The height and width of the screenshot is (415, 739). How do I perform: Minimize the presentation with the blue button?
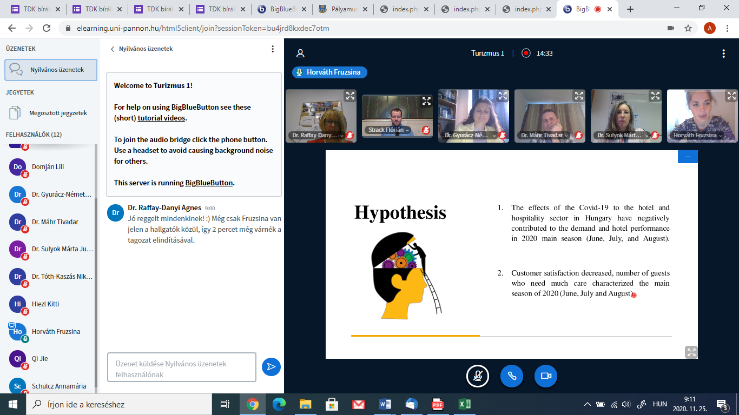[688, 157]
